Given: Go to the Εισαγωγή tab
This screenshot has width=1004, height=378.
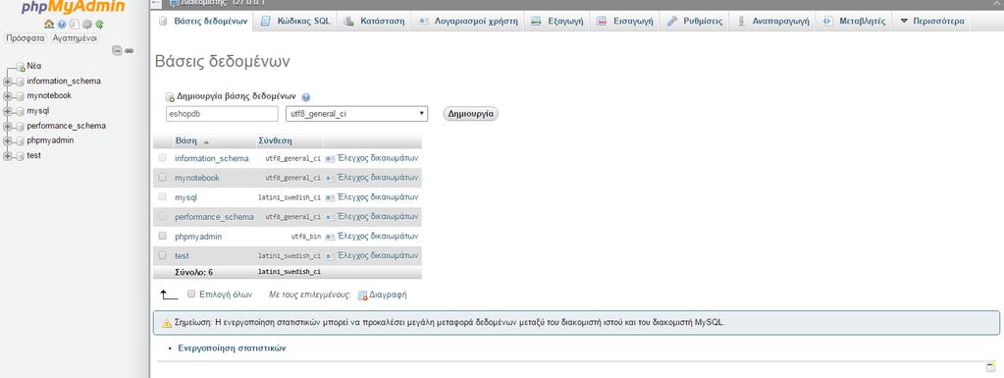Looking at the screenshot, I should click(x=624, y=22).
